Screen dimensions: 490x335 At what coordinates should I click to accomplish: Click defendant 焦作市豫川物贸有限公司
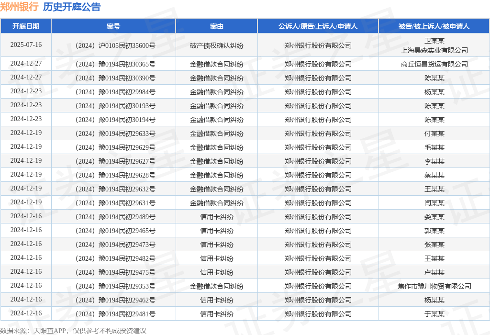[x=434, y=286]
